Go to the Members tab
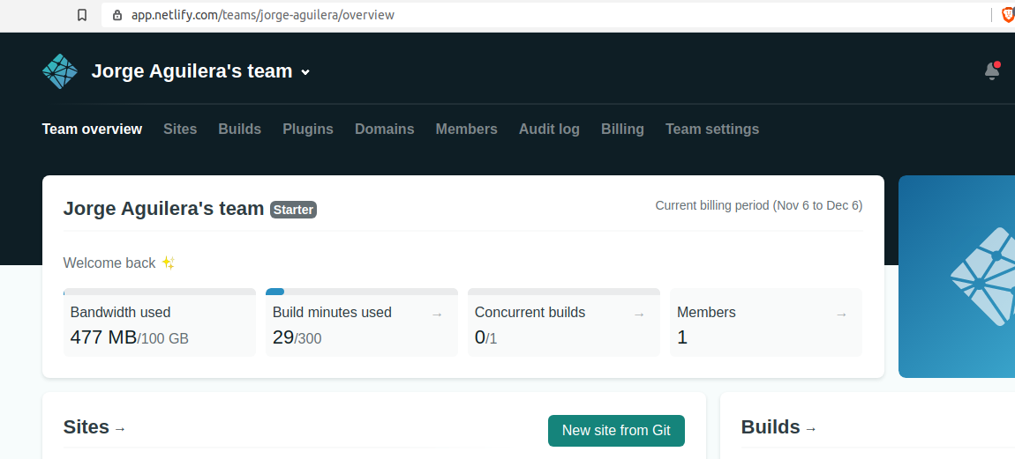 pyautogui.click(x=467, y=130)
